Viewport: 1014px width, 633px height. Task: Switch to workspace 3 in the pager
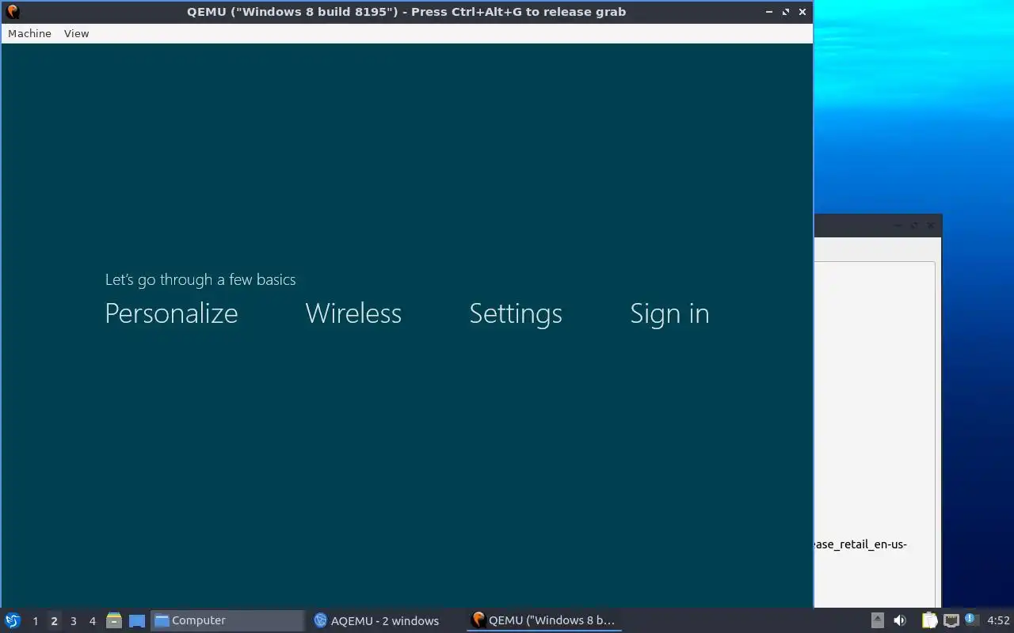pos(73,621)
